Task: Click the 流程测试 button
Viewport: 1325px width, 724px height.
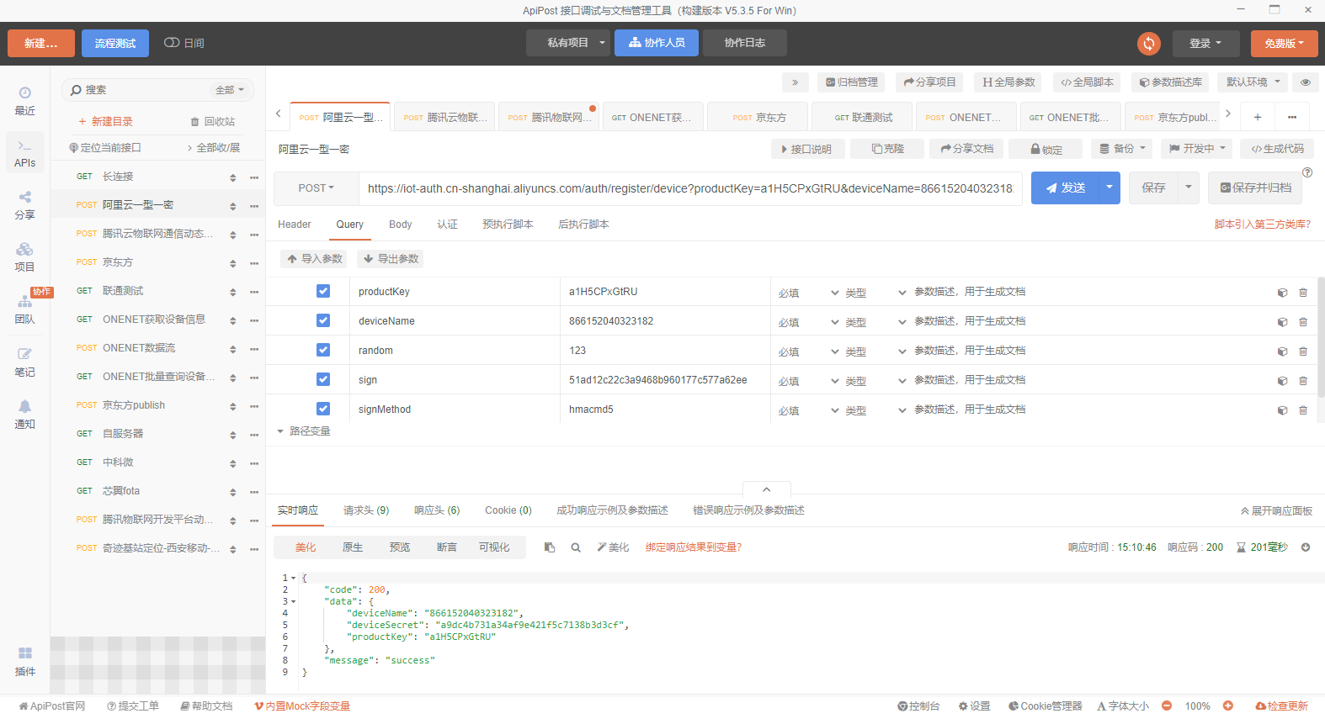Action: 115,43
